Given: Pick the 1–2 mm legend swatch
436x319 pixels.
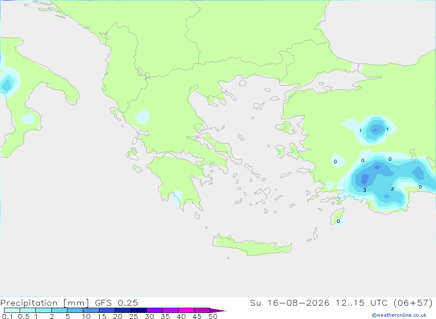Looking at the screenshot, I should (x=44, y=310).
